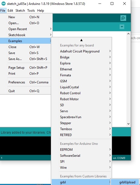The width and height of the screenshot is (140, 185).
Task: Open the Tools menu
Action: click(x=31, y=11)
